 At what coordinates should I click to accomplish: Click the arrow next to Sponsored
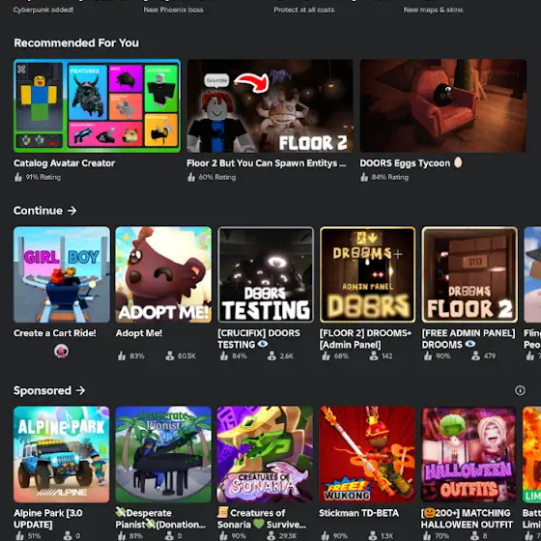tap(80, 390)
